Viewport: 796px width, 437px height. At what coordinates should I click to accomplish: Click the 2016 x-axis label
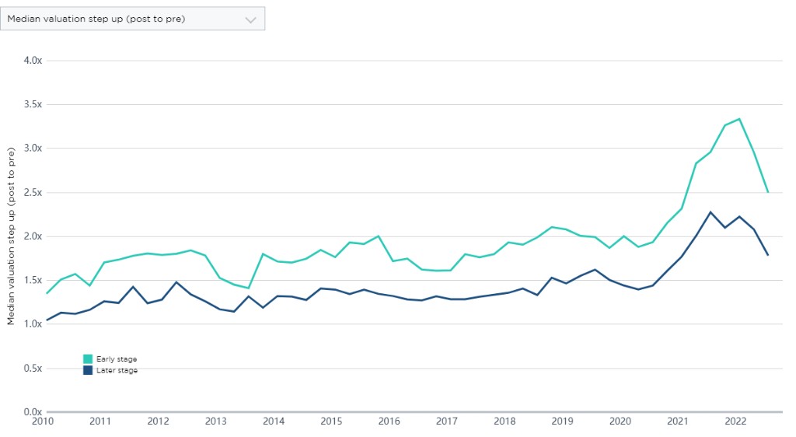pos(389,421)
